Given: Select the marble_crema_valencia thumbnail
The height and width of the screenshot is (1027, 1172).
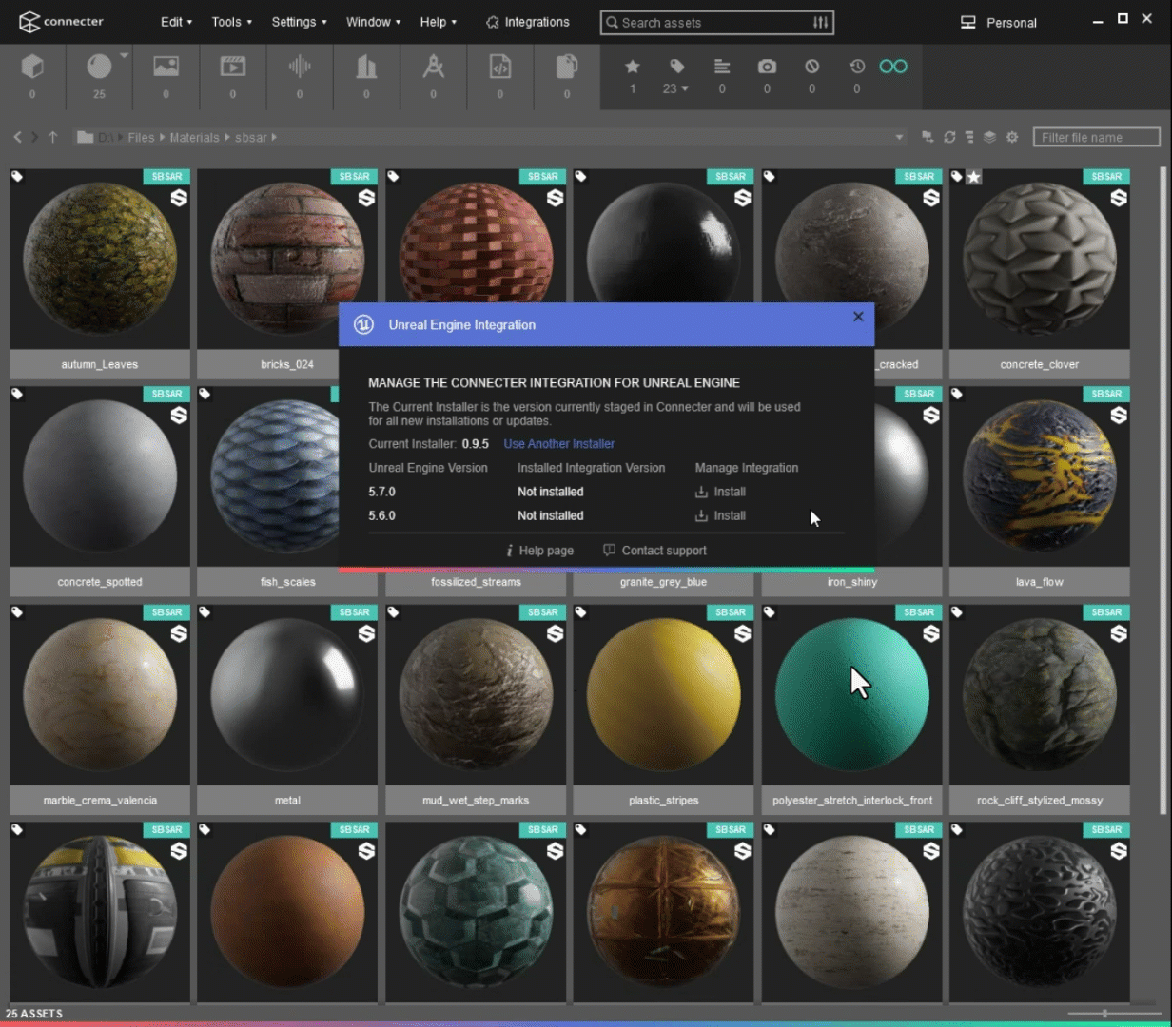Looking at the screenshot, I should coord(100,694).
